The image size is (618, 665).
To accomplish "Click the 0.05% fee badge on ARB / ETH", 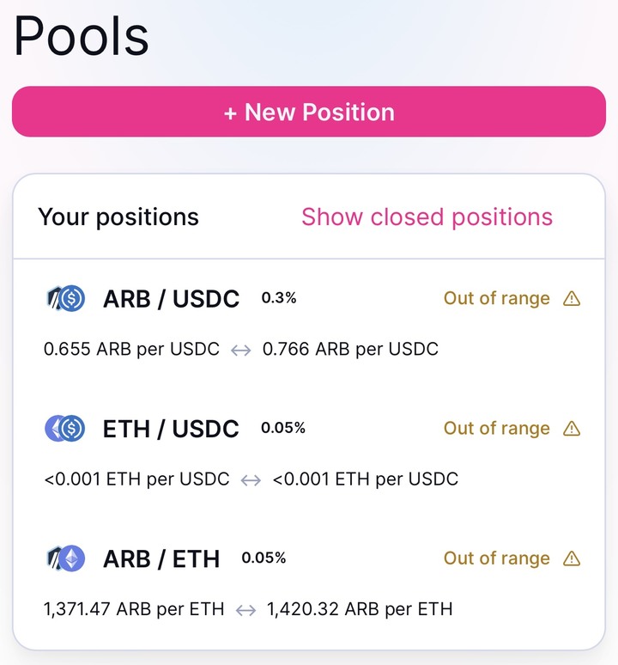I will (264, 558).
